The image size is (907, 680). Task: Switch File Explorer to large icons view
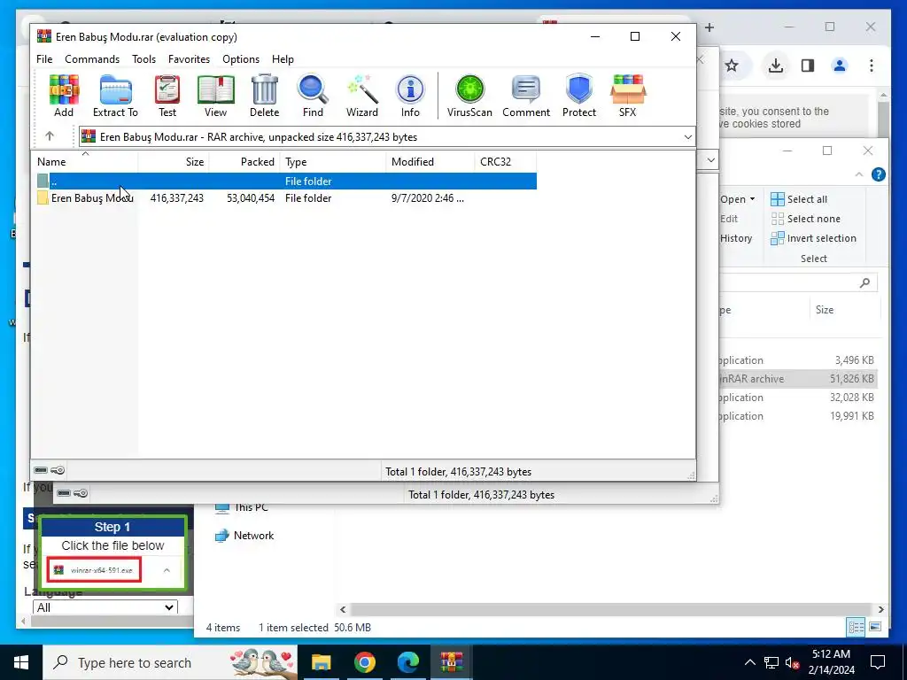point(875,627)
